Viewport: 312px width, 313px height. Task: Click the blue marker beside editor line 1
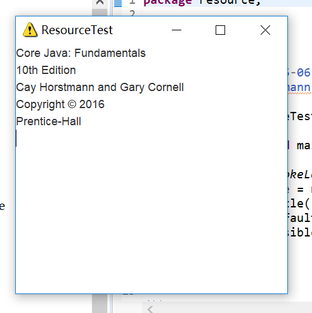point(118,3)
